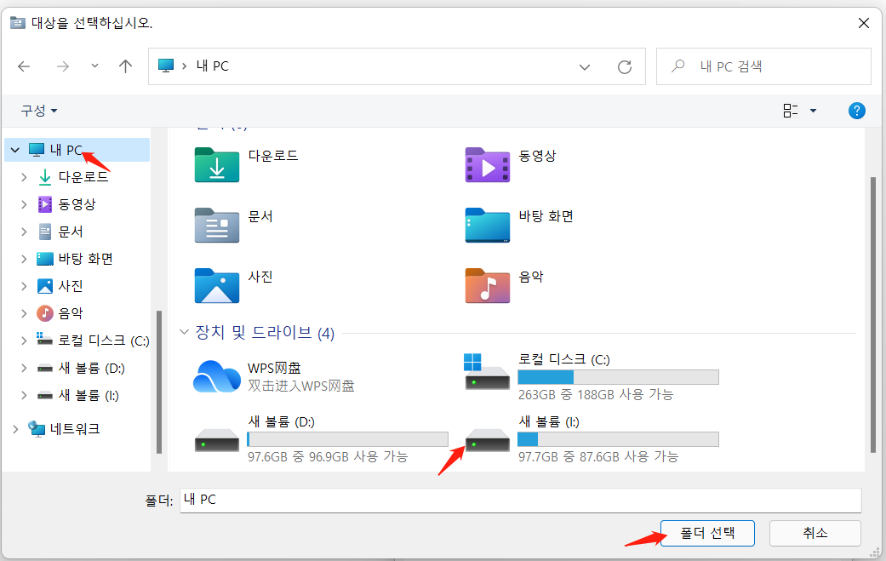Click the 취소 button

click(815, 533)
